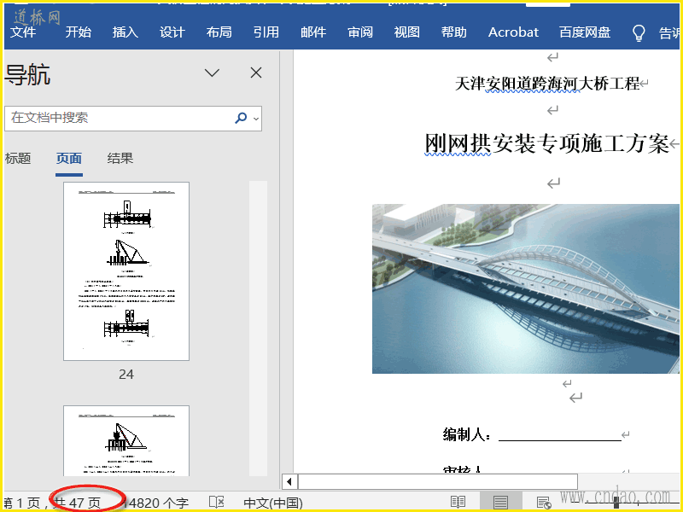This screenshot has width=683, height=512.
Task: Click the horizontal scrollbar left arrow
Action: [289, 481]
